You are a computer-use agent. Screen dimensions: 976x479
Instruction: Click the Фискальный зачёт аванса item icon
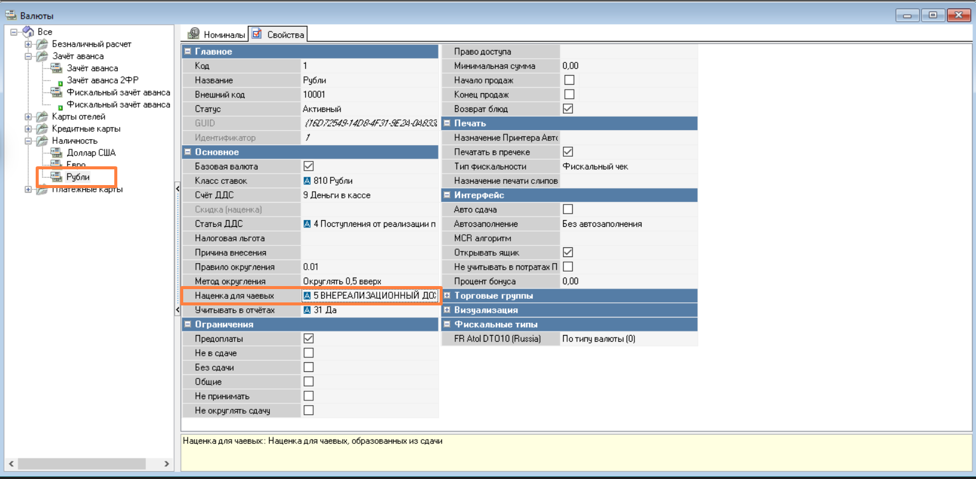click(56, 93)
